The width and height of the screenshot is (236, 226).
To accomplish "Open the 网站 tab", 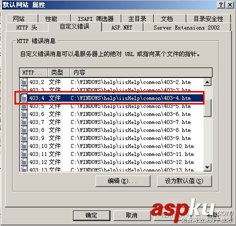I will click(22, 18).
